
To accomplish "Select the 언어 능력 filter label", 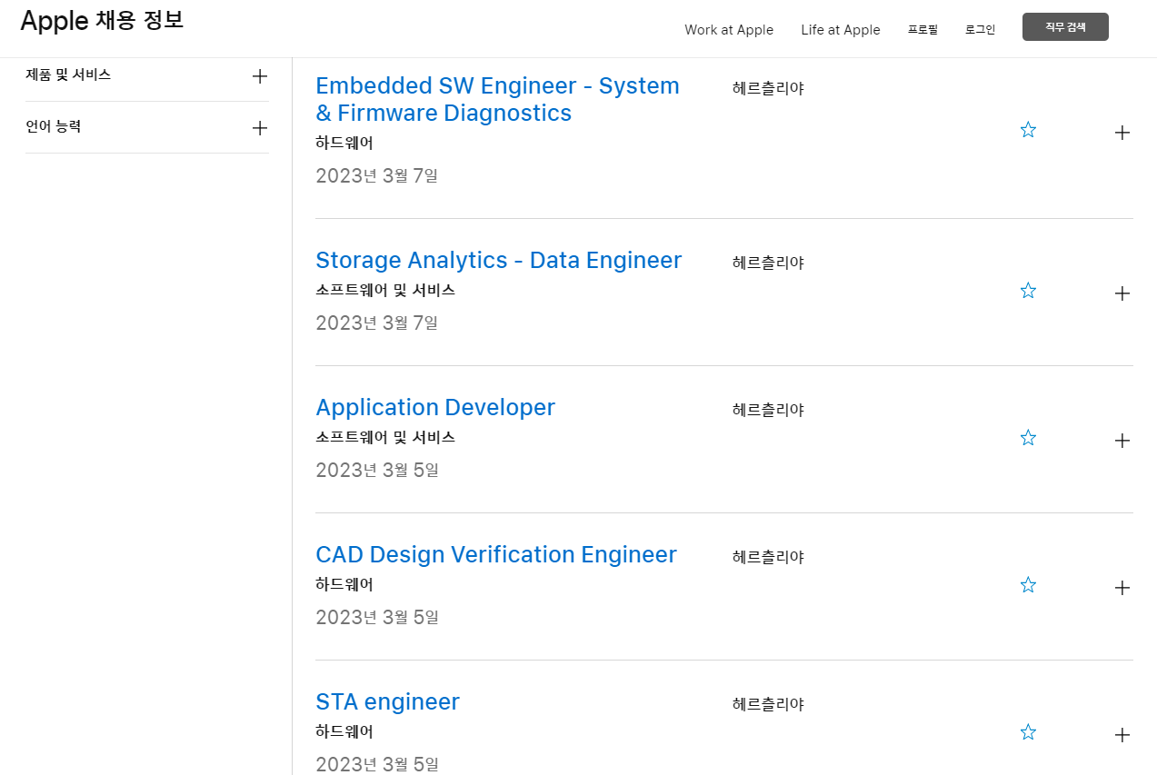I will (54, 127).
